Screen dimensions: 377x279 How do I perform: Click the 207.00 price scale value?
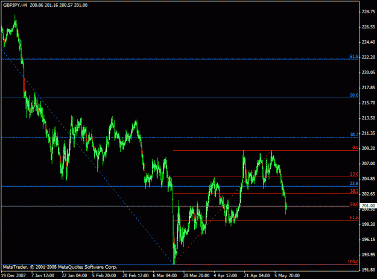pyautogui.click(x=369, y=163)
